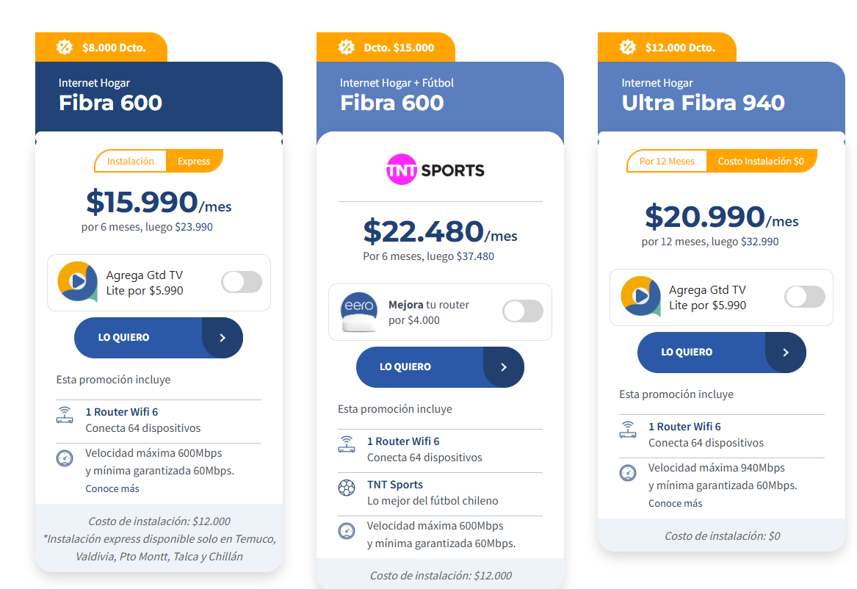This screenshot has width=857, height=589.
Task: Click the Gtd TV icon in Ultra Fibra 940 card
Action: 640,296
